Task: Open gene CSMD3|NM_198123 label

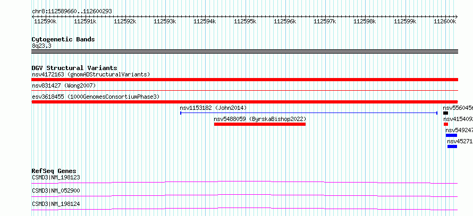Action: [56, 177]
